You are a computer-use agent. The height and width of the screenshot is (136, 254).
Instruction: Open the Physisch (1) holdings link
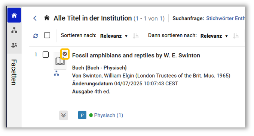108,115
